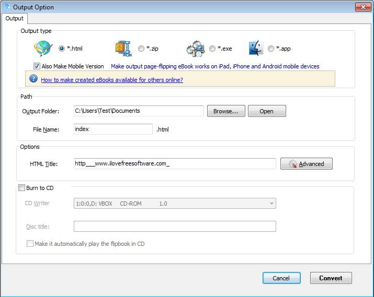Click the ZIP archive output icon
Image resolution: width=374 pixels, height=297 pixels.
click(x=123, y=49)
